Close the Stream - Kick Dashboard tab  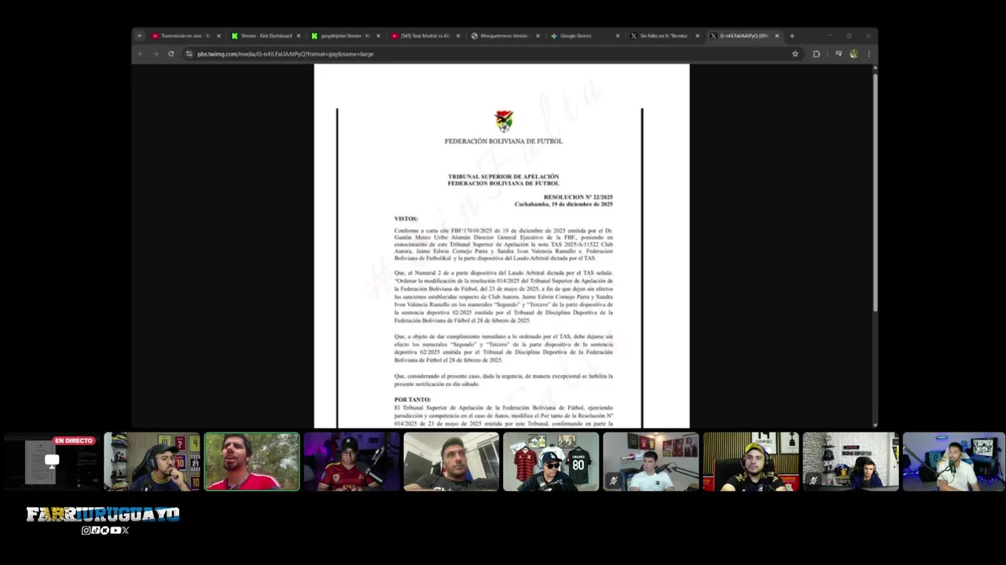pyautogui.click(x=298, y=35)
